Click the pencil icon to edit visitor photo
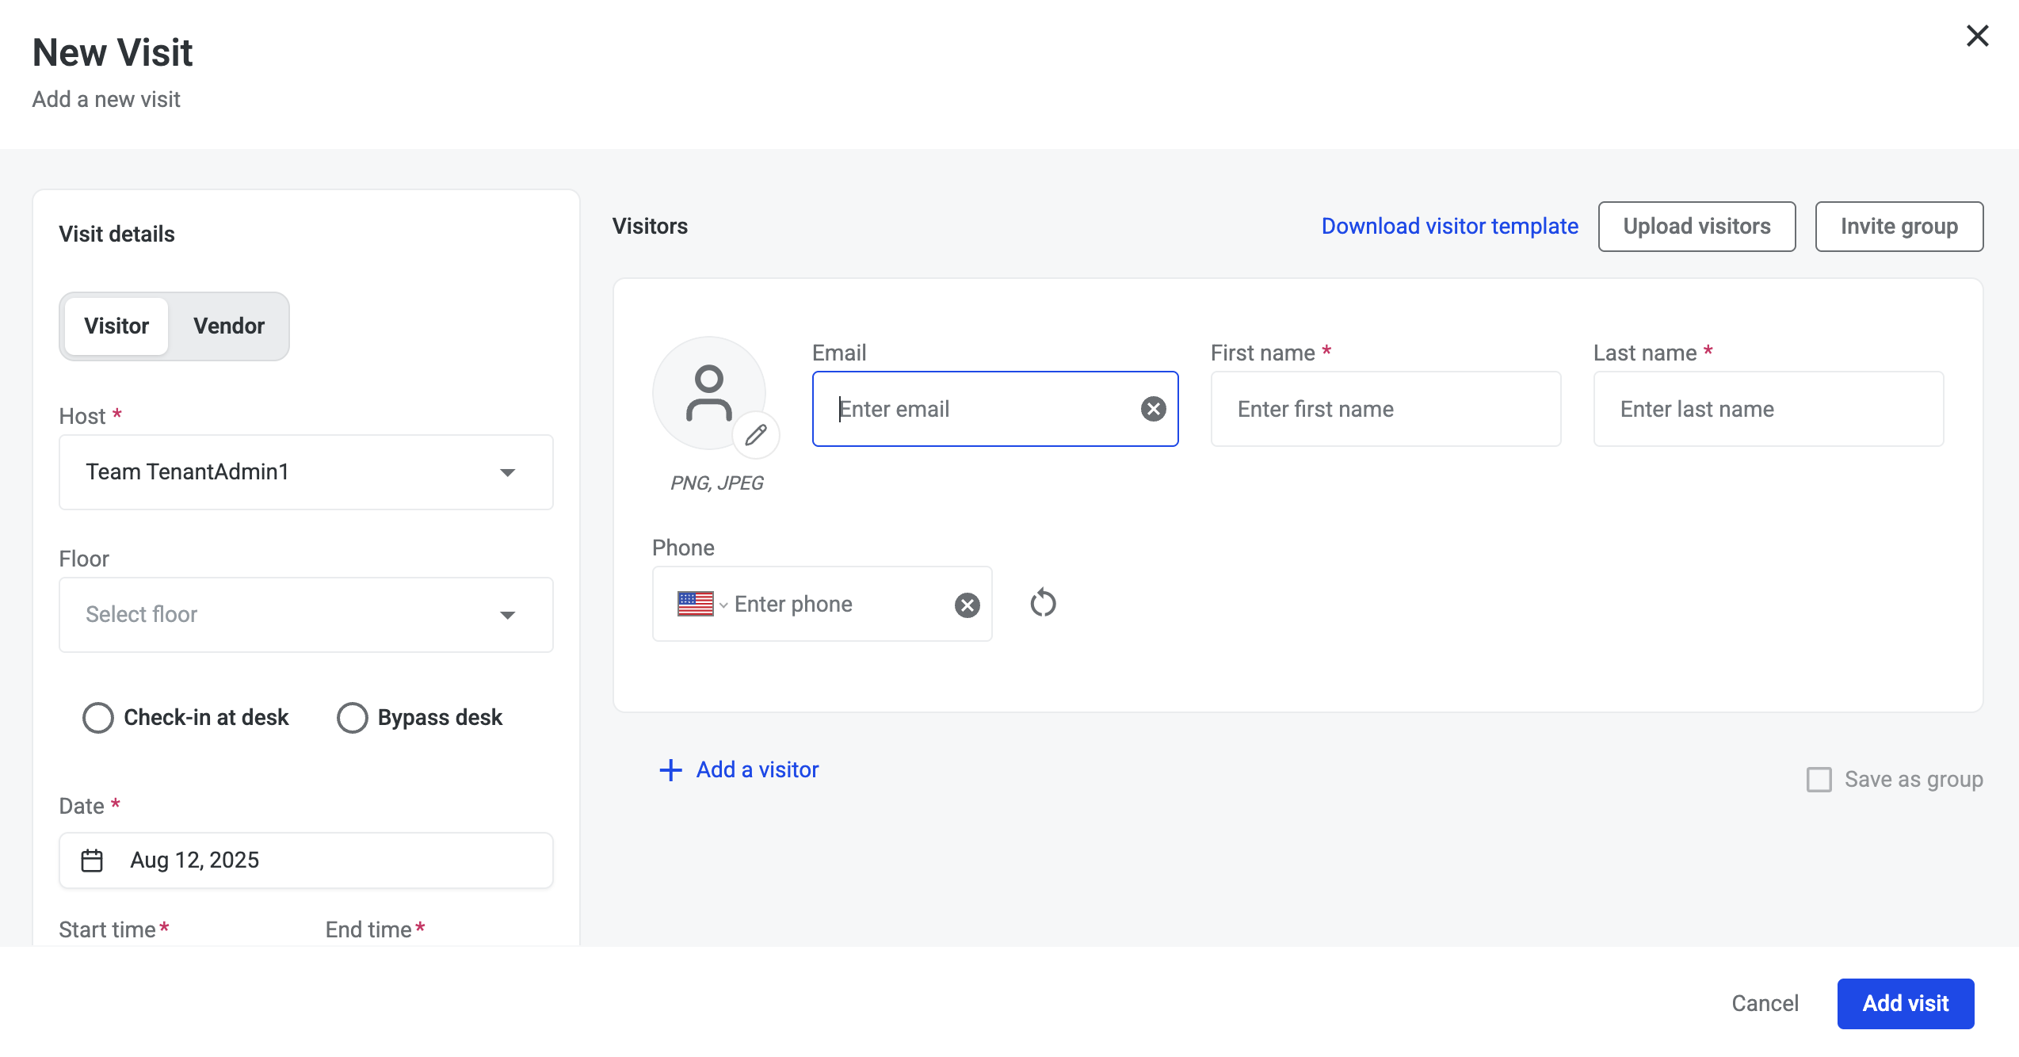The height and width of the screenshot is (1057, 2019). pos(756,434)
